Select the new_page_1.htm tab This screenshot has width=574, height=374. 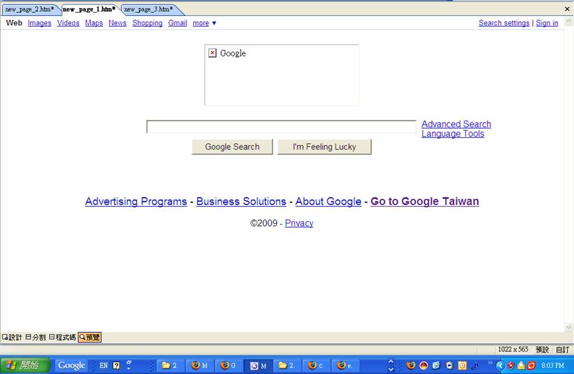point(89,9)
